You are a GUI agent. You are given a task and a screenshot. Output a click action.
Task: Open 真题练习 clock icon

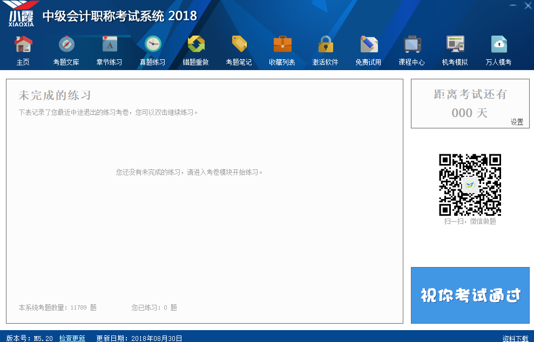(153, 50)
